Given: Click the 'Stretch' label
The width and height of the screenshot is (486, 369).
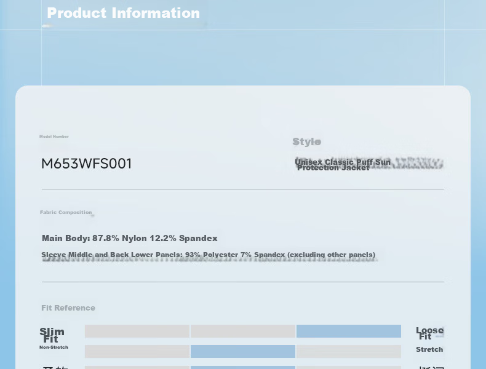Looking at the screenshot, I should tap(429, 349).
